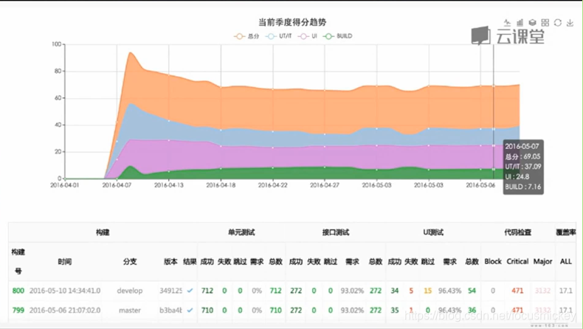Click the tooltip showing 2016-05-07 scores

coord(523,167)
